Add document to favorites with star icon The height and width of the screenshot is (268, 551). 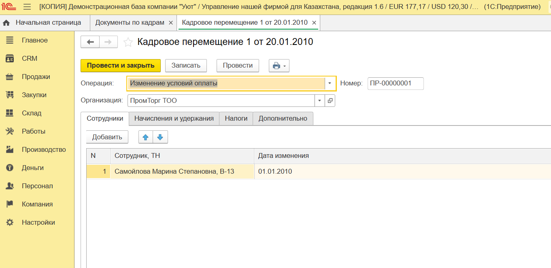point(128,42)
